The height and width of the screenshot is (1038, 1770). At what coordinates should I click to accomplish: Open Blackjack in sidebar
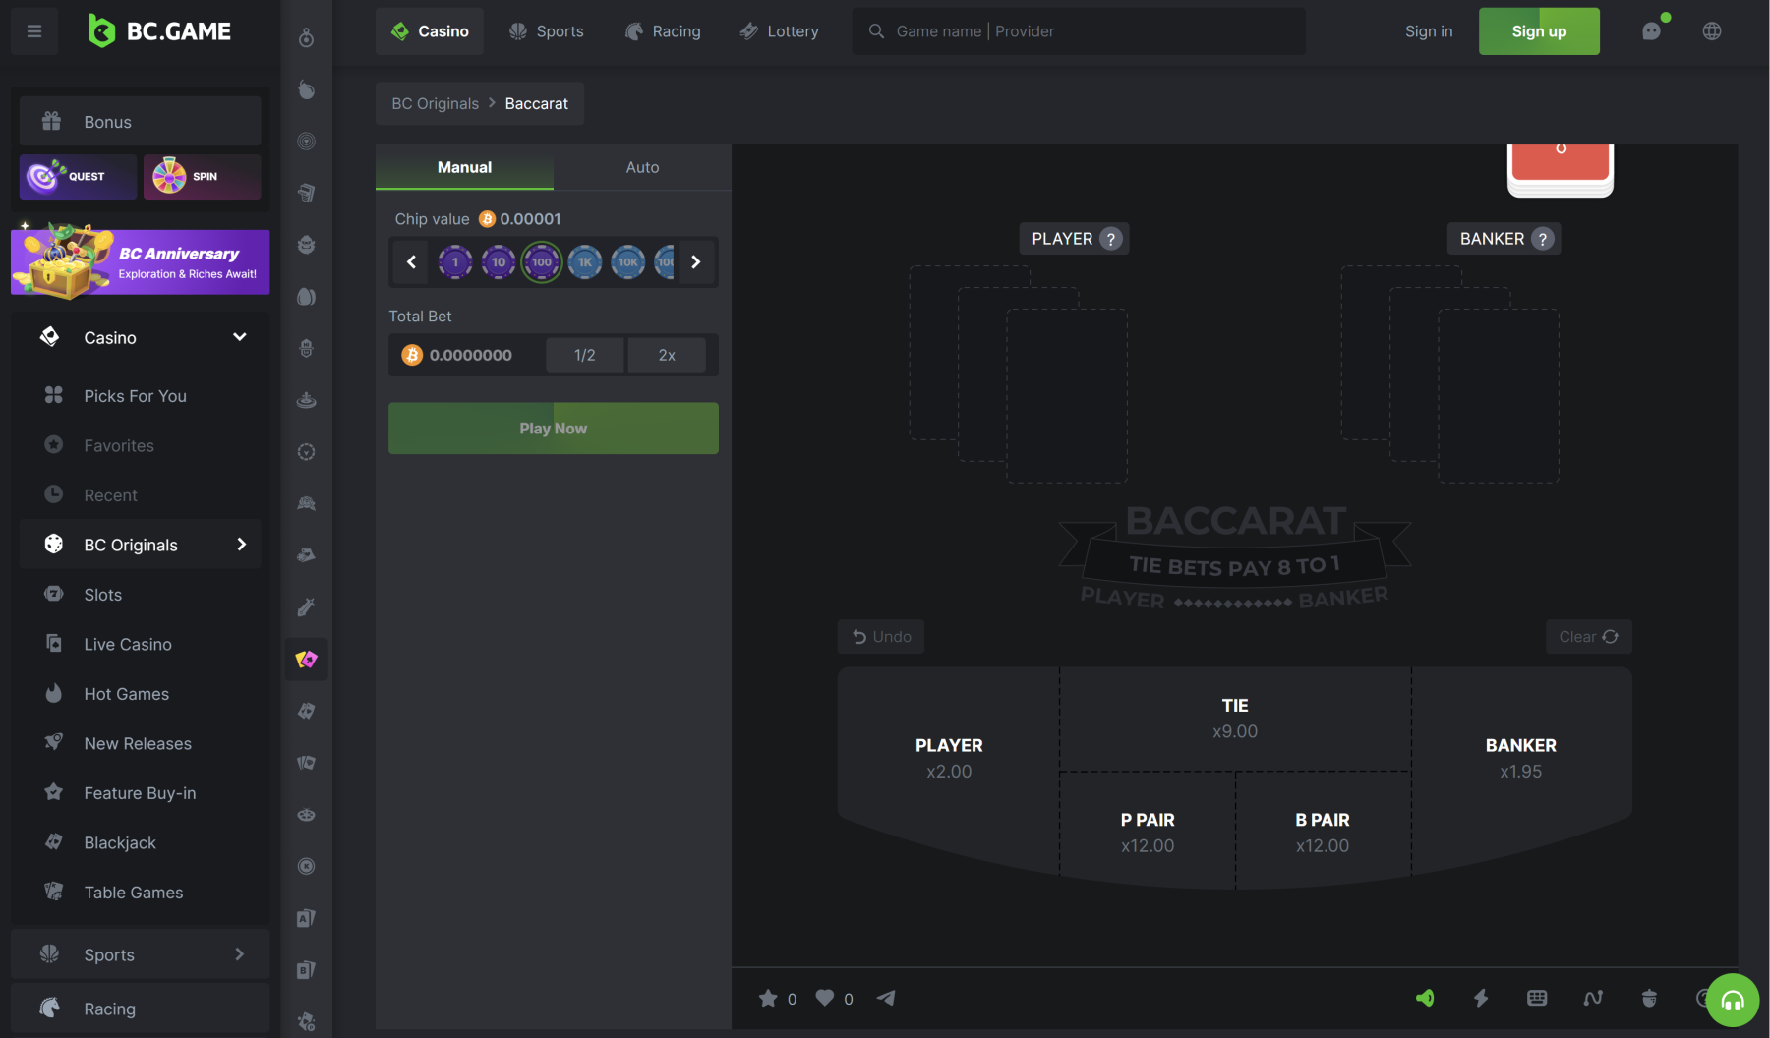tap(141, 843)
